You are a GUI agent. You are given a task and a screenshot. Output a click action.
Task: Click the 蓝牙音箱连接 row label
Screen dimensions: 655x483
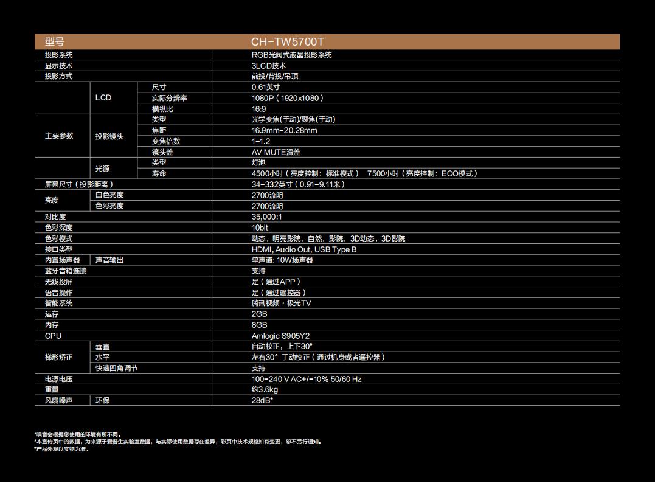pos(66,271)
